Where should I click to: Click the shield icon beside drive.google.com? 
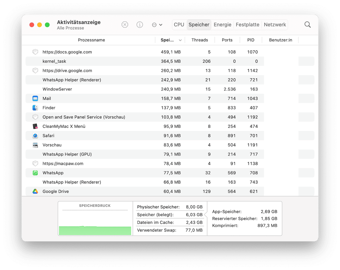coord(35,71)
